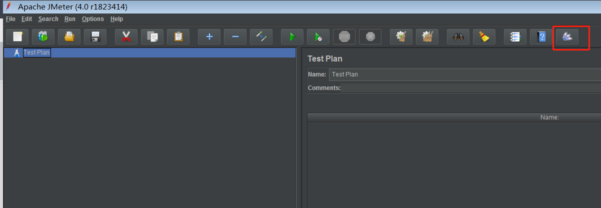Expand all nodes with plus icon
This screenshot has width=601, height=208.
(x=209, y=36)
